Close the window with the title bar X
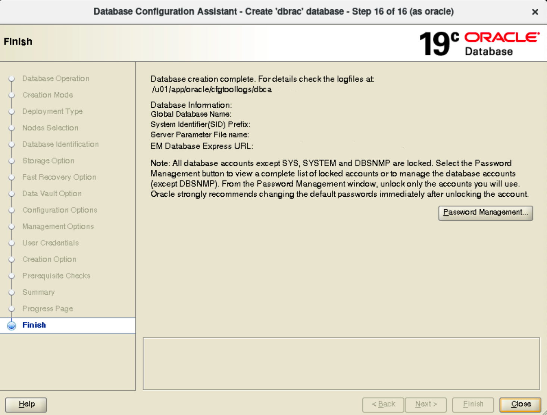 point(535,12)
